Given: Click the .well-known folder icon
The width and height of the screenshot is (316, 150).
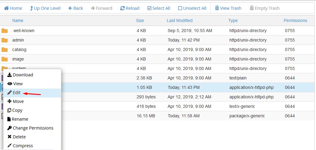Looking at the screenshot, I should (x=4, y=31).
